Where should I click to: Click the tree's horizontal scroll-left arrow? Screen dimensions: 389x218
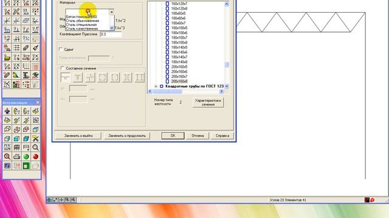pyautogui.click(x=150, y=91)
